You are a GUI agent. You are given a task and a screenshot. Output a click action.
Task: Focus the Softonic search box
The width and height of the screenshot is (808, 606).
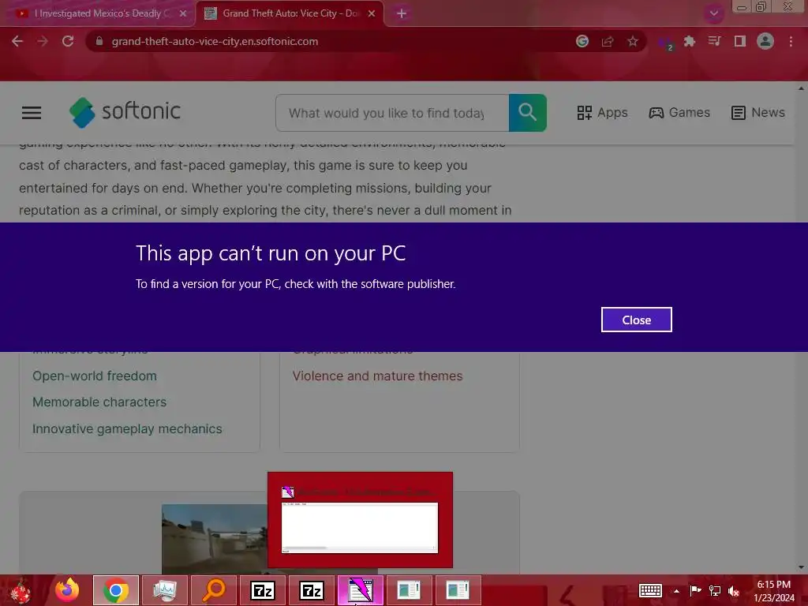[392, 113]
